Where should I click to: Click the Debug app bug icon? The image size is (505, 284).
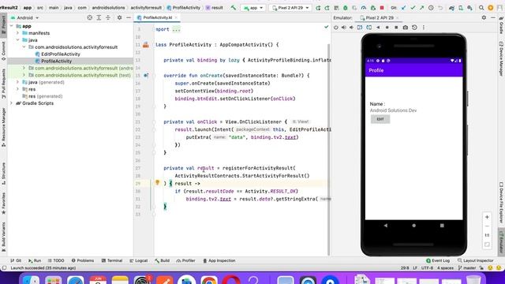point(346,8)
